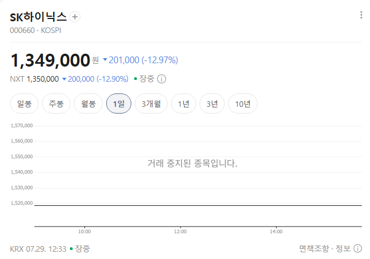Add SK하이닉스 to watchlist with plus icon
Screen dimensions: 370x259
pos(75,17)
